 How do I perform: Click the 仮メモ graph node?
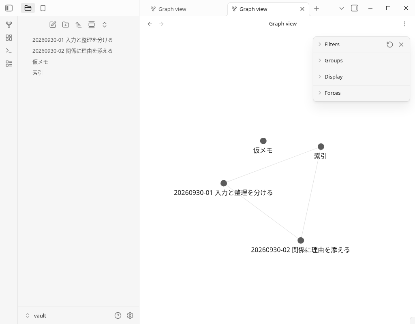click(x=263, y=141)
